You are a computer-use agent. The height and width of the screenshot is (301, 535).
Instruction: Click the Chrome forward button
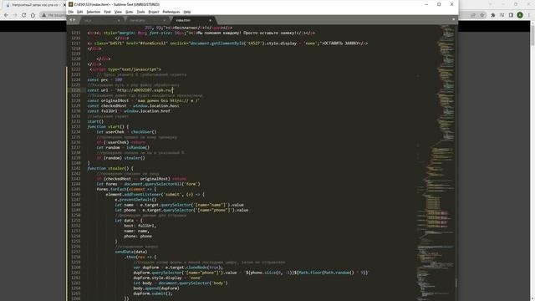(x=15, y=15)
